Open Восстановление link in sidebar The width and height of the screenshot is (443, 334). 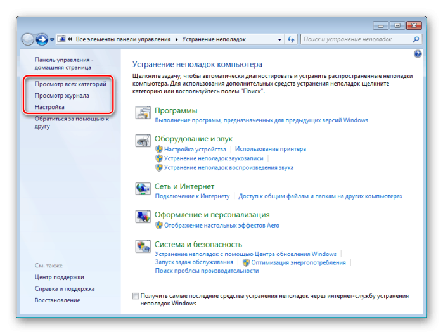tap(57, 300)
